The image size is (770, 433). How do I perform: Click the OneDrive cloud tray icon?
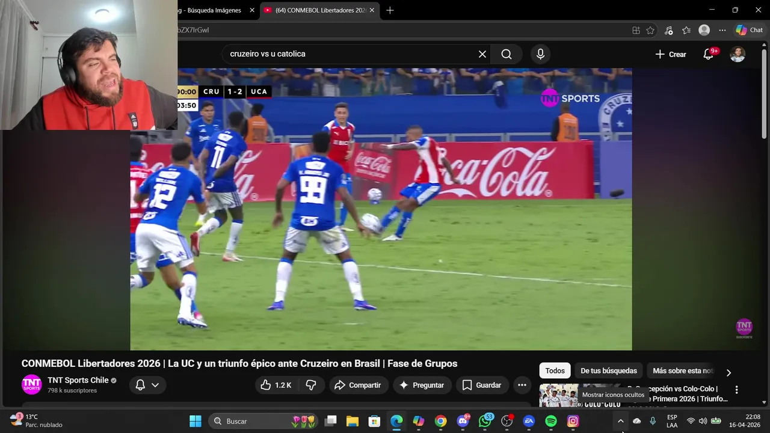pos(637,421)
